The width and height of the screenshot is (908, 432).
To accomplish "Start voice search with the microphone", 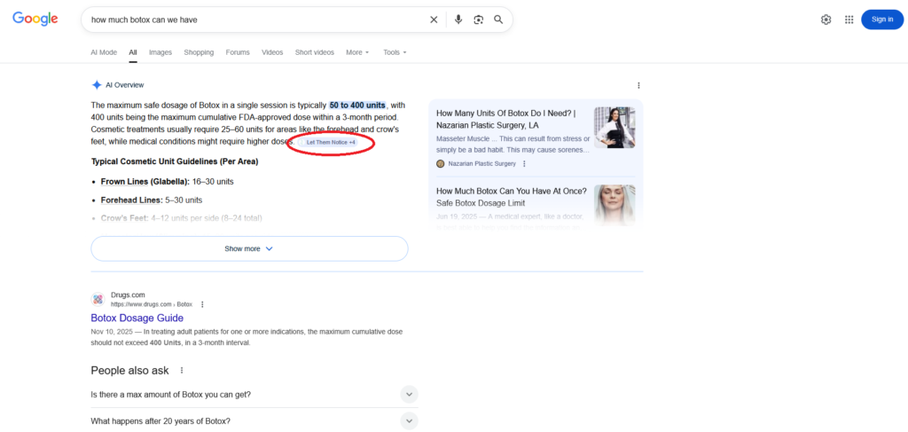I will (x=458, y=20).
